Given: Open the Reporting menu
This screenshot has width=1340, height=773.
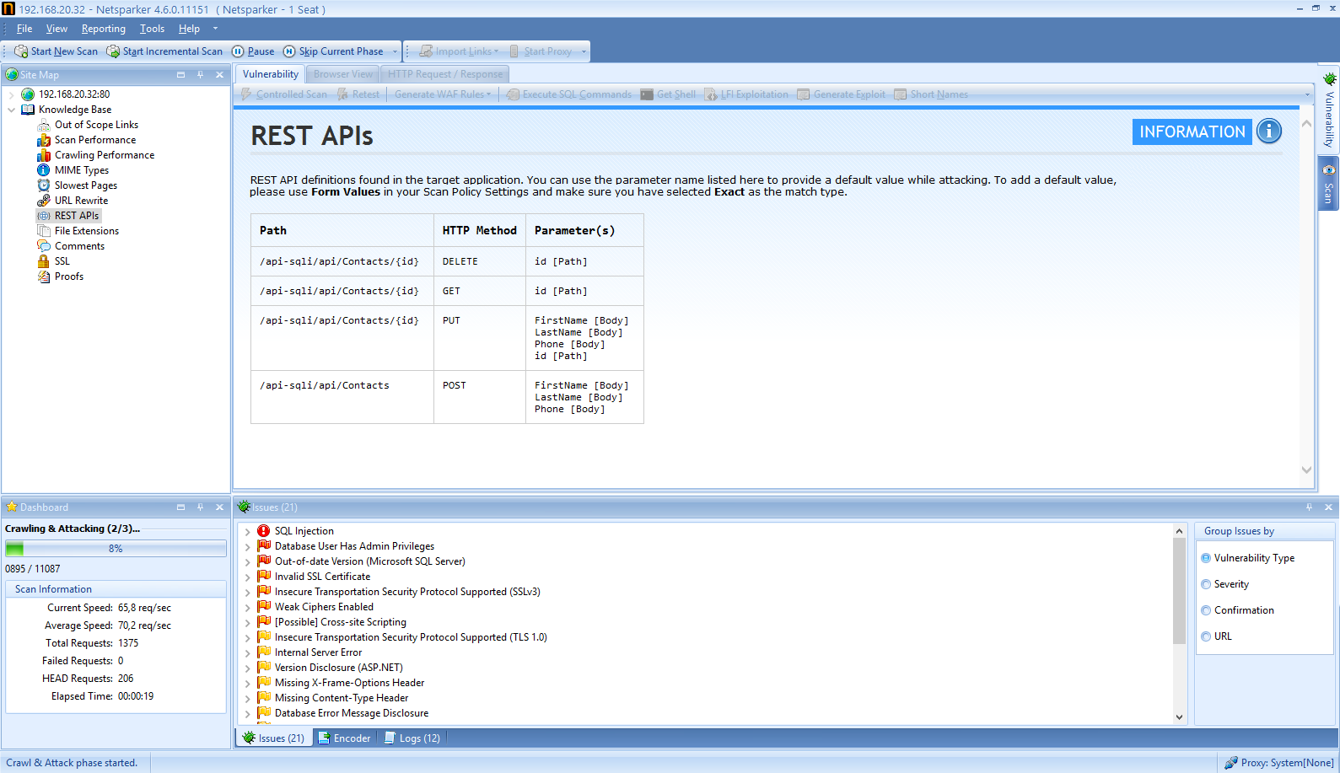Looking at the screenshot, I should pyautogui.click(x=104, y=29).
